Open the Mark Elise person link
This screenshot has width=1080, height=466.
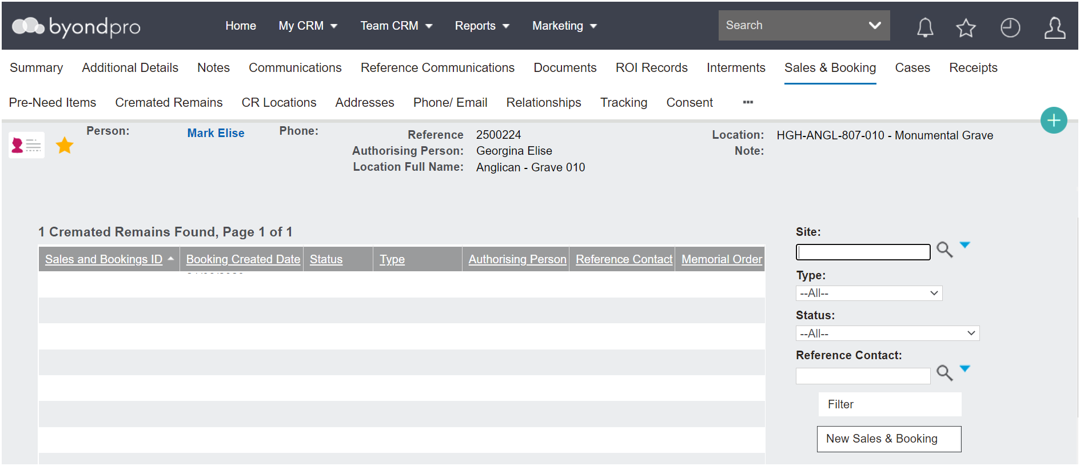pos(216,132)
